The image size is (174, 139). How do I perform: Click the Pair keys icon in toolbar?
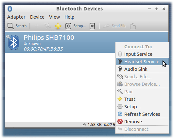pos(47,26)
